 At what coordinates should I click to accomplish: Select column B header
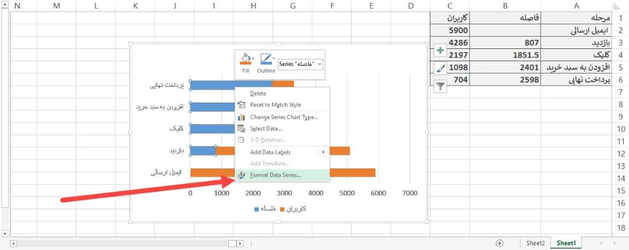pos(505,6)
